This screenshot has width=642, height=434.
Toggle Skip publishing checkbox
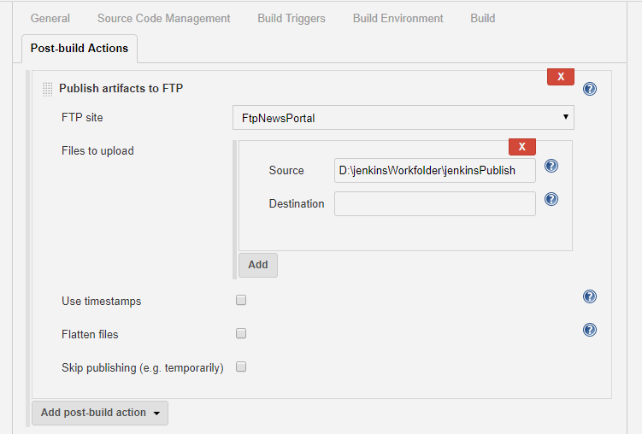(x=241, y=367)
